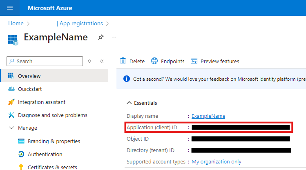The image size is (306, 170).
Task: Click the Essentials heading
Action: (145, 103)
